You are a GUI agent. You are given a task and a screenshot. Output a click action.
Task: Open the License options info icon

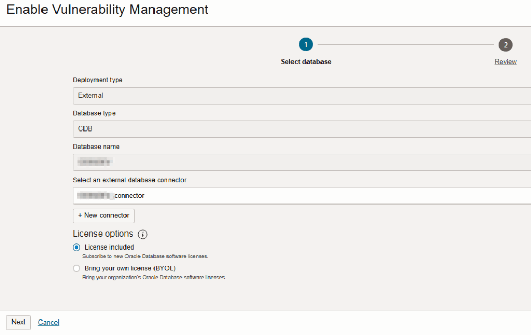(143, 234)
